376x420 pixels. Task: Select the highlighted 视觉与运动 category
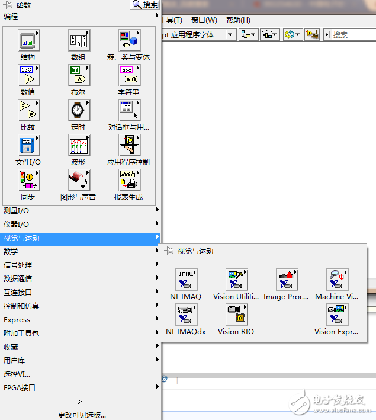click(81, 238)
